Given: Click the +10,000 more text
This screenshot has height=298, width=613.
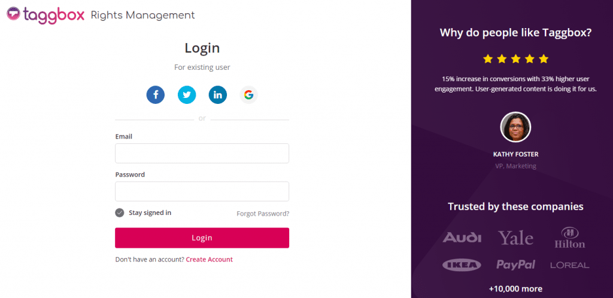Looking at the screenshot, I should pos(515,289).
